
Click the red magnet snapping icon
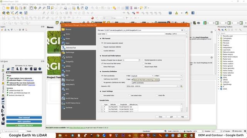click(92, 18)
